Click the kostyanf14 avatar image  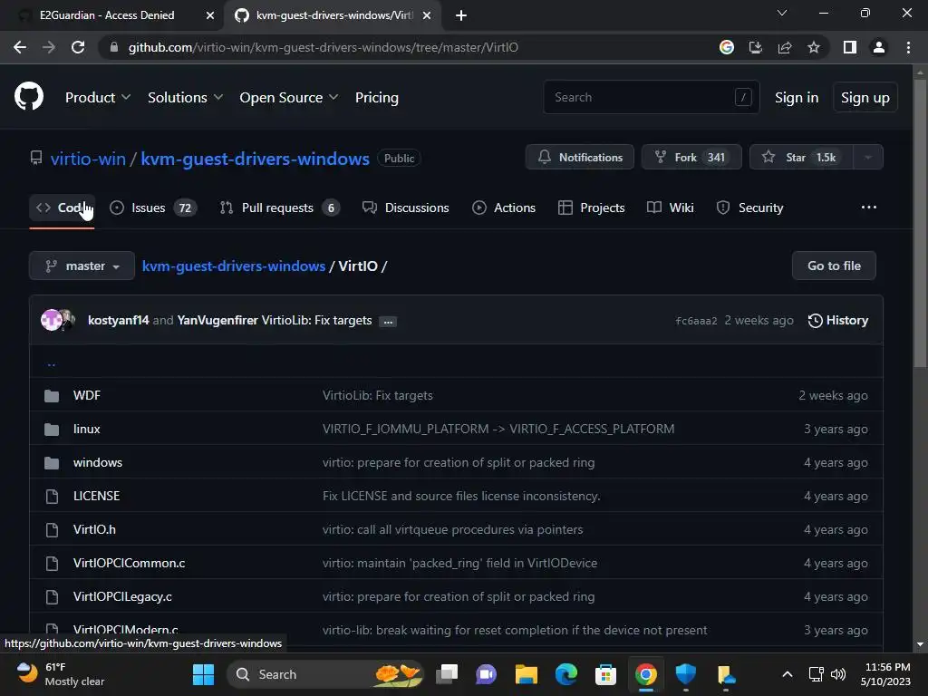[x=52, y=320]
